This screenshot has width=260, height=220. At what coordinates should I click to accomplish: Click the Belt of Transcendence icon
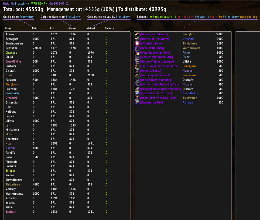137,80
